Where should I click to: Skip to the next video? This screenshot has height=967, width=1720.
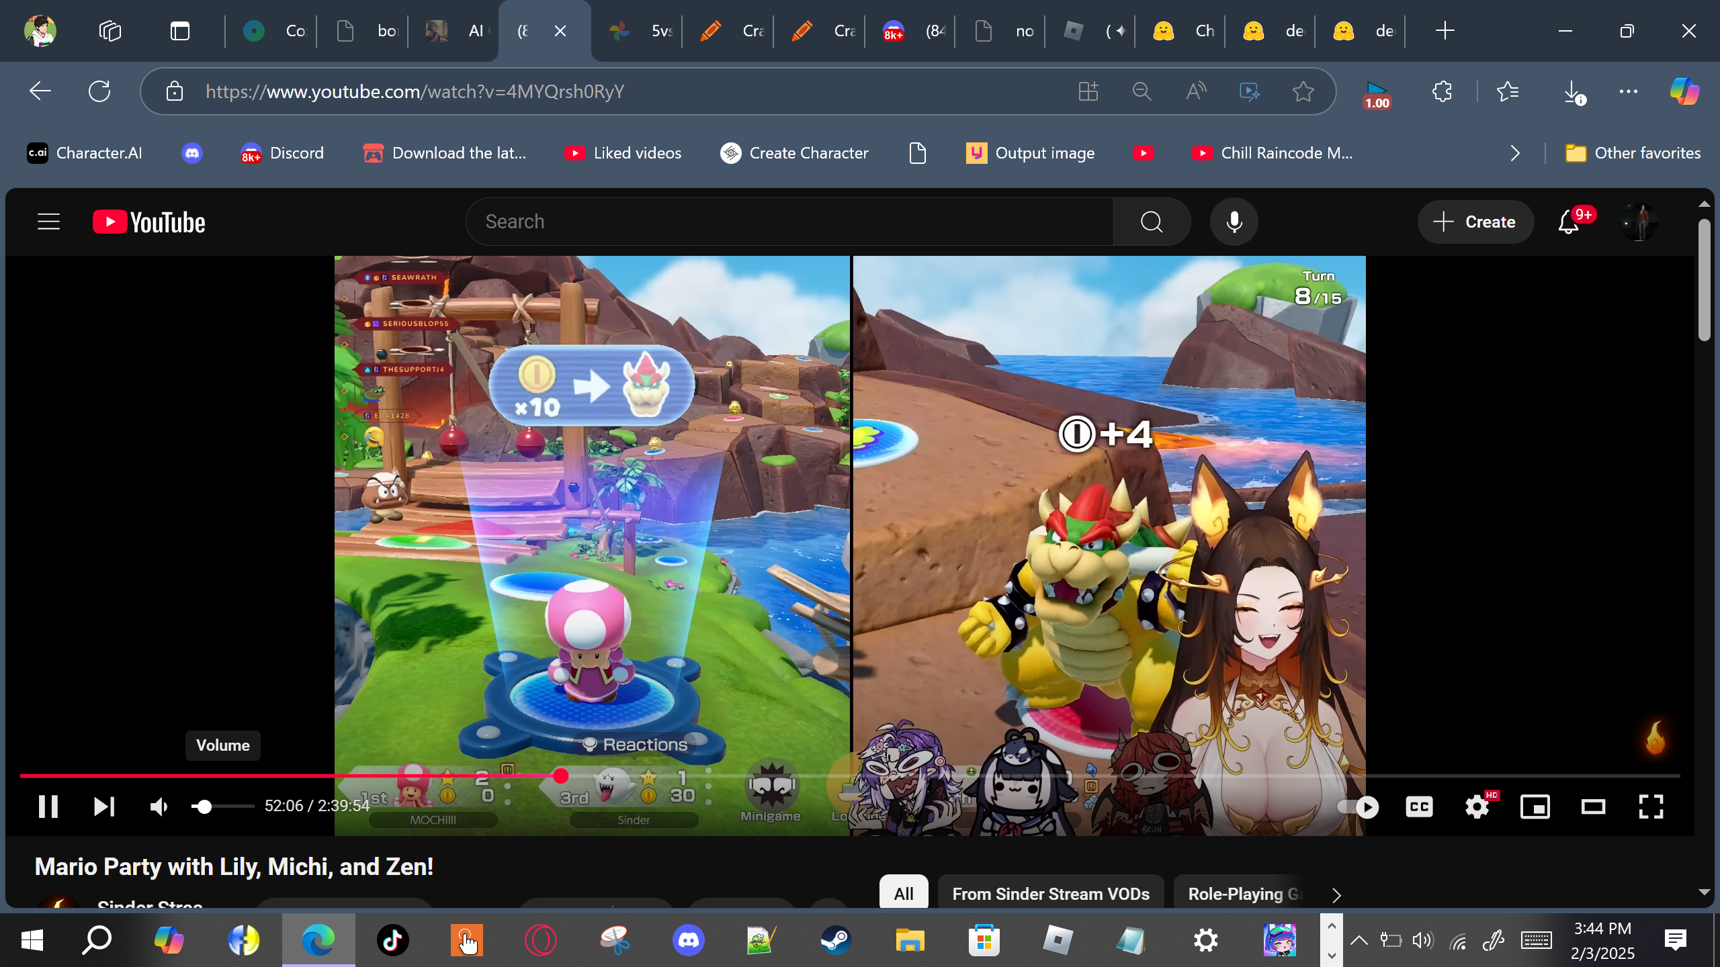[104, 807]
